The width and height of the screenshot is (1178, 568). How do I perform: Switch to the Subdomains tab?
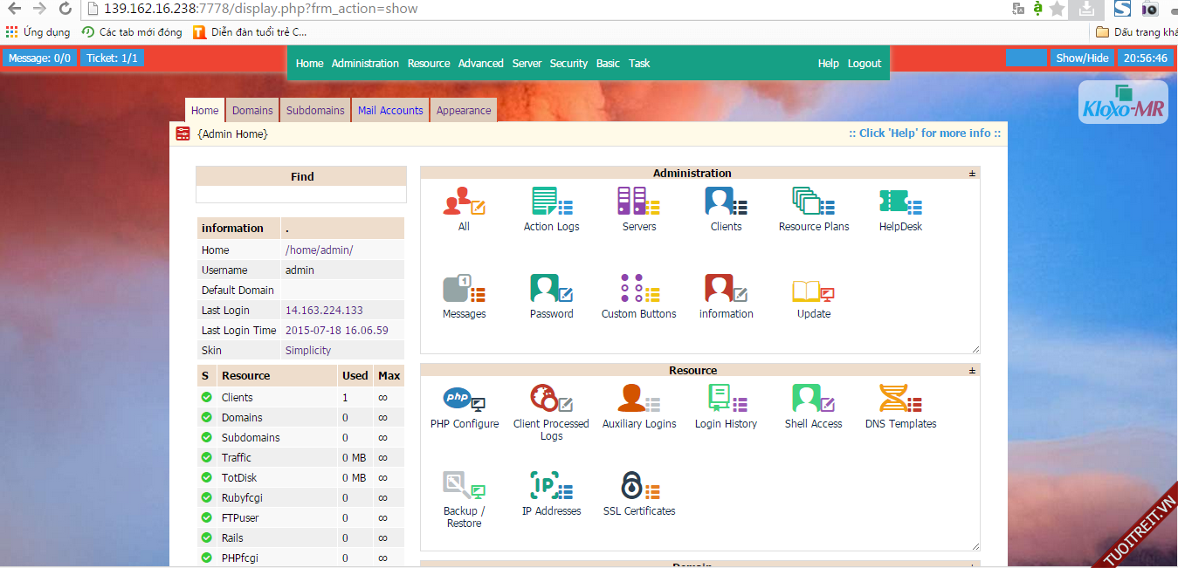[x=315, y=111]
